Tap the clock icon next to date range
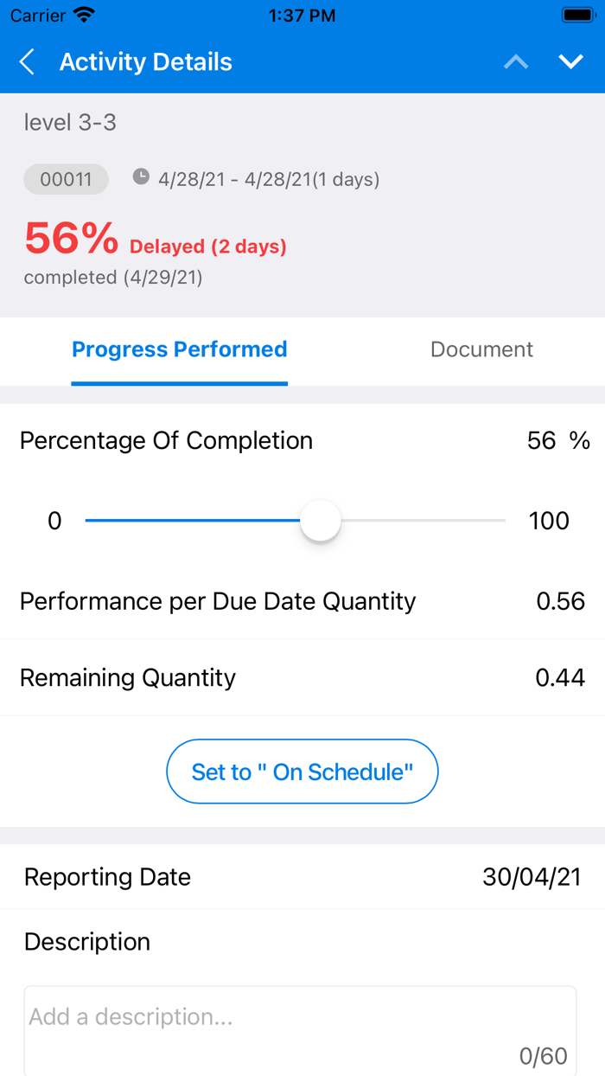605x1076 pixels. (140, 178)
